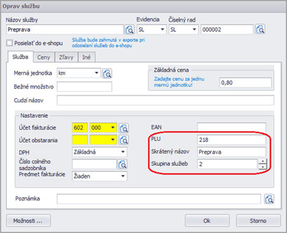The image size is (287, 233).
Task: Click 'Služba bude zahrnutá v exporte' text
Action: [108, 42]
